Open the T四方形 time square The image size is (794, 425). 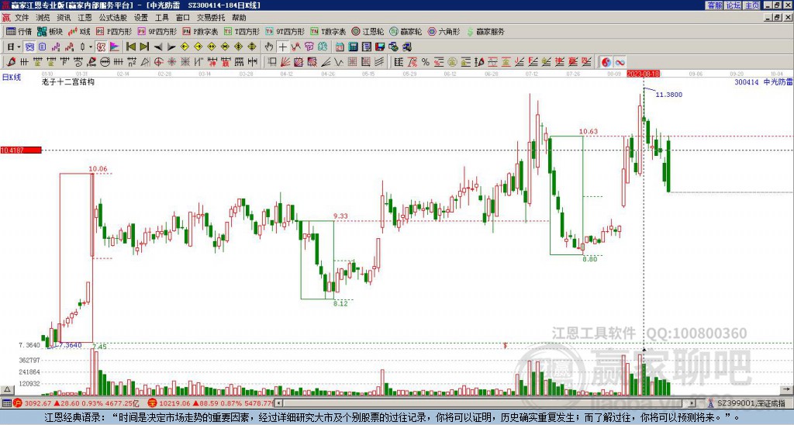(x=242, y=31)
